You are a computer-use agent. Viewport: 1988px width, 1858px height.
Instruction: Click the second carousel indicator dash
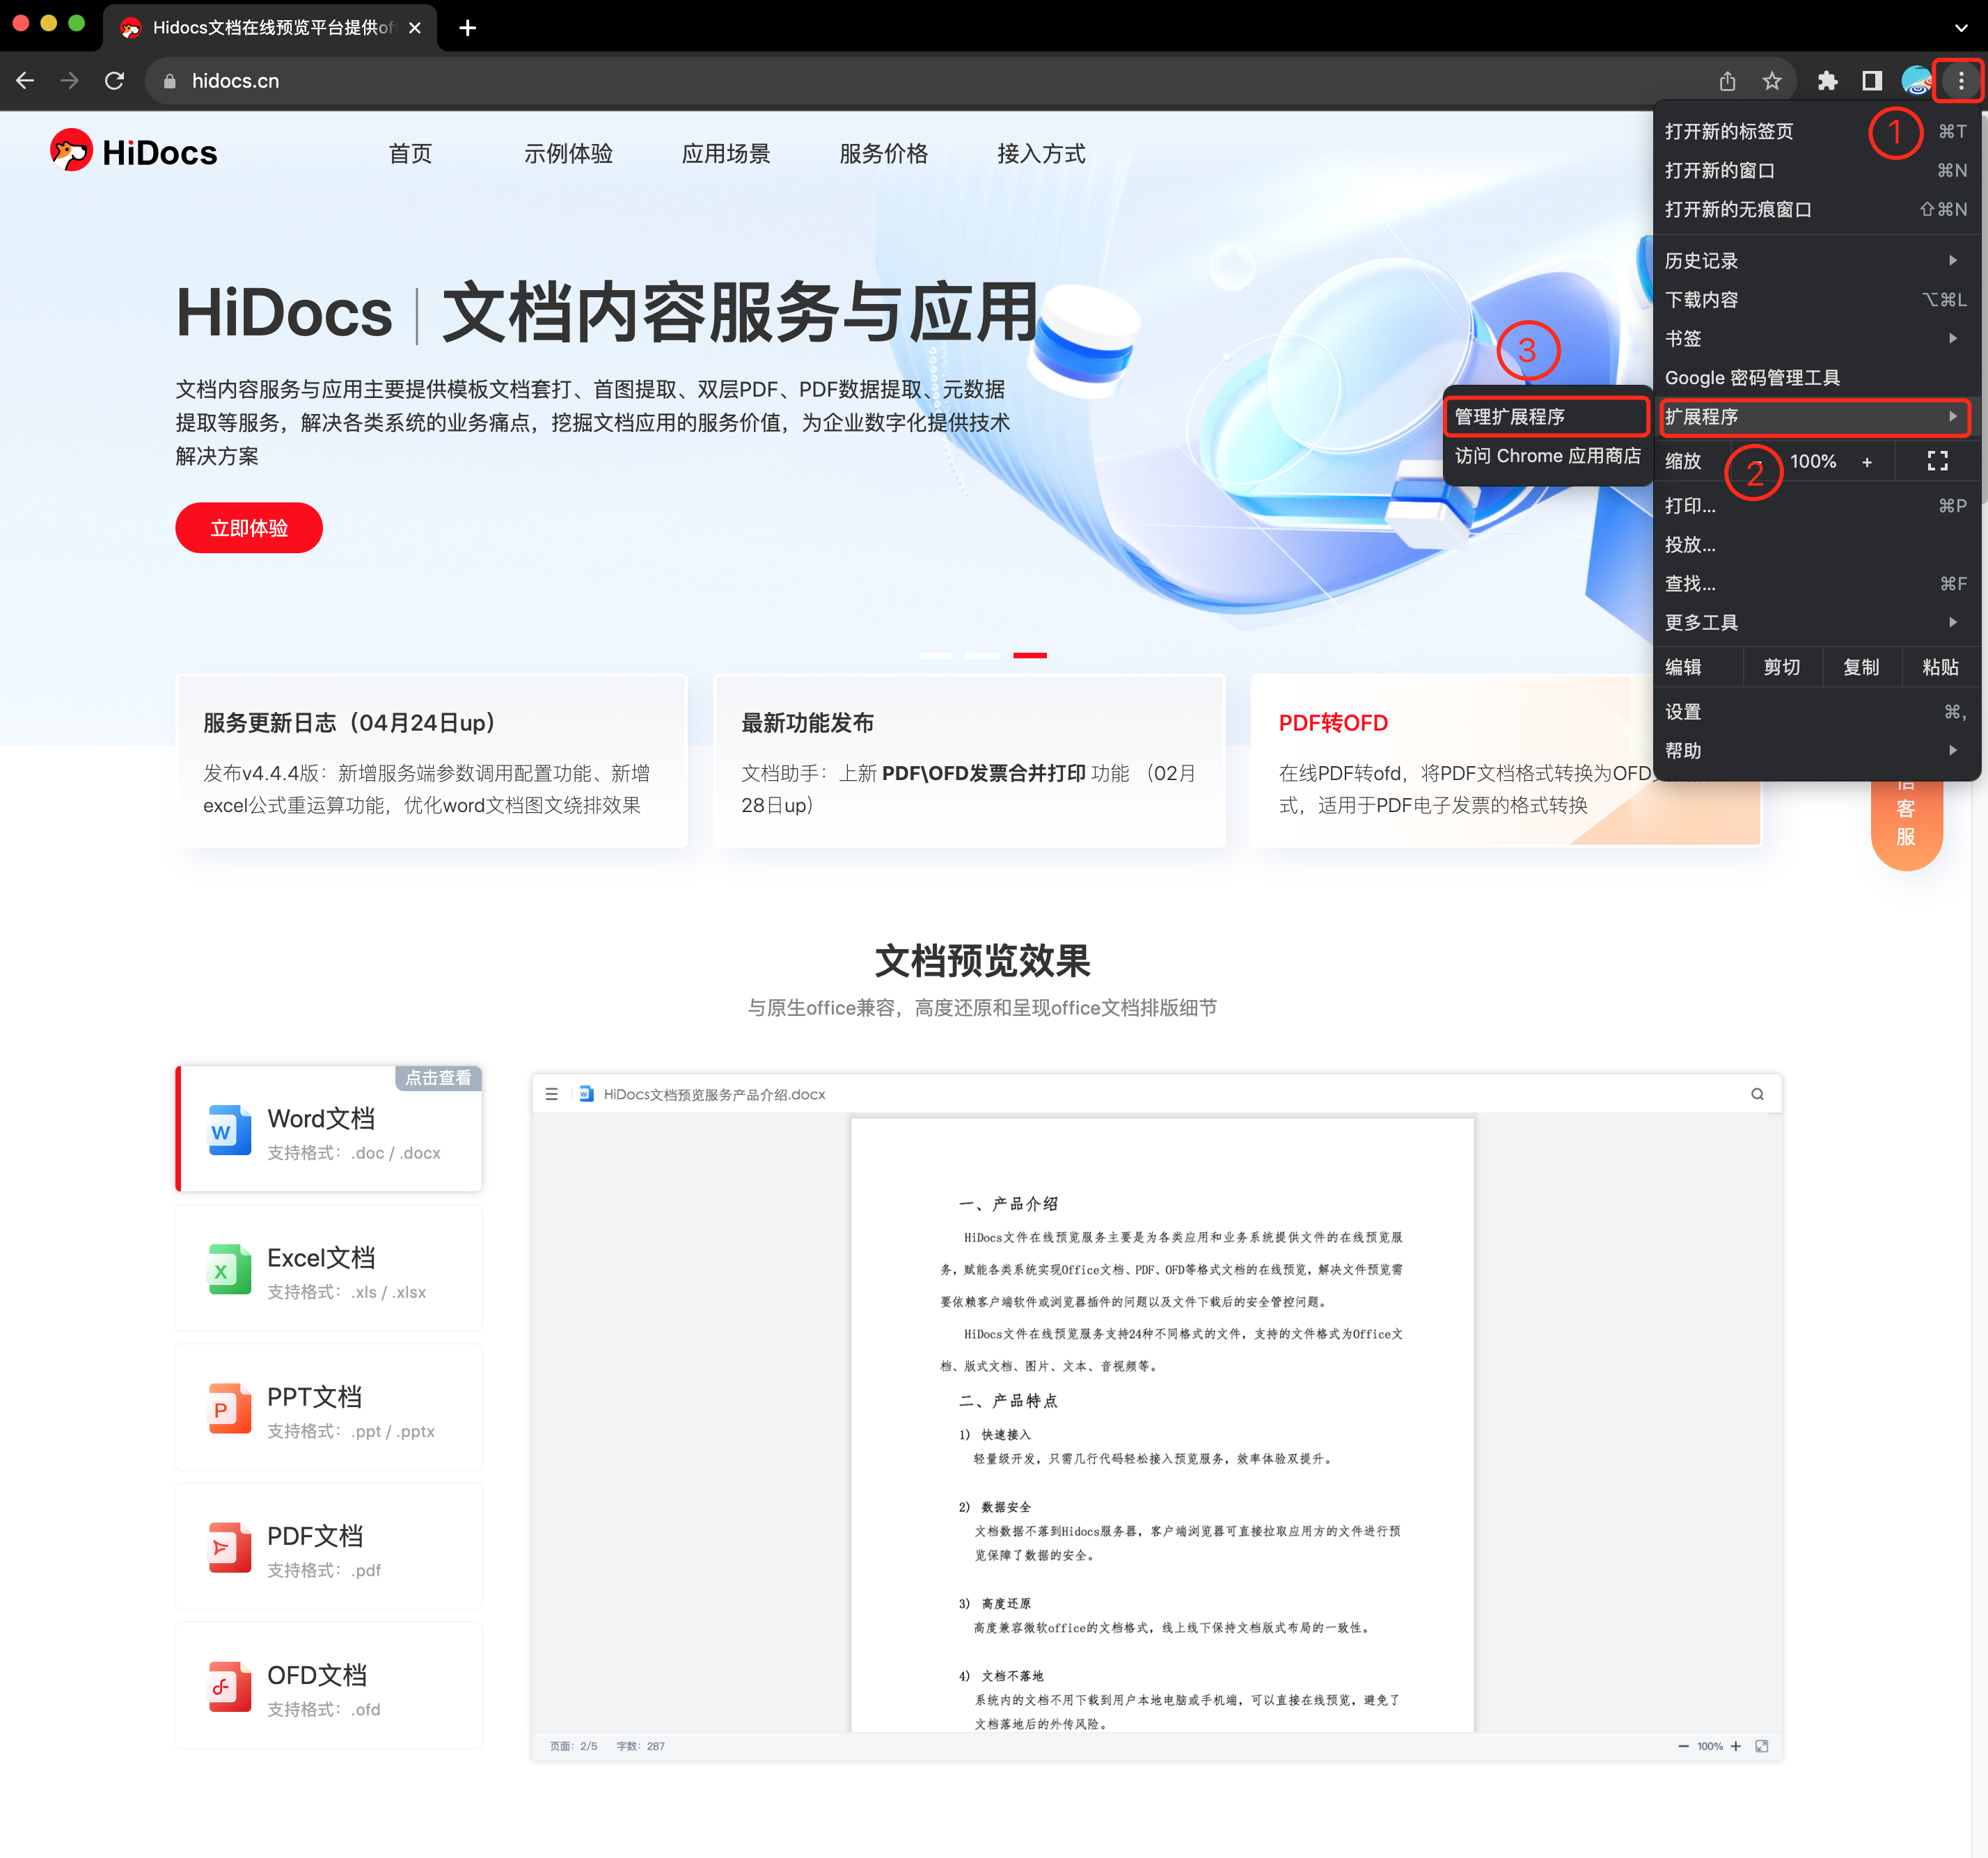pyautogui.click(x=982, y=656)
